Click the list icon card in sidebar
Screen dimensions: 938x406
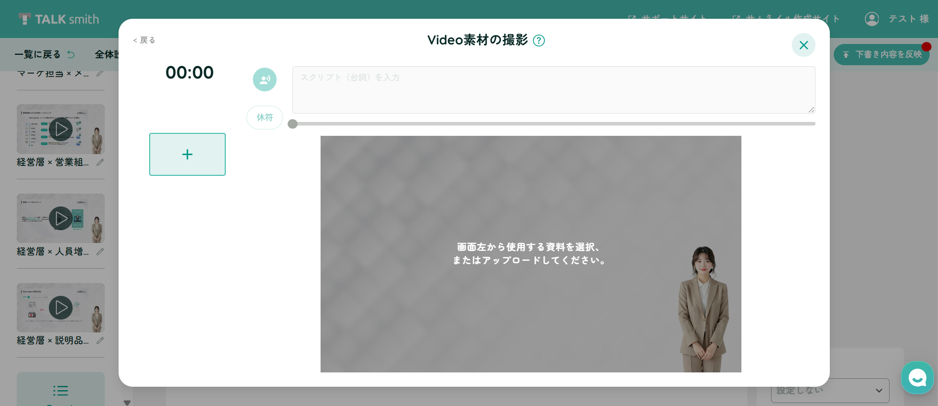pyautogui.click(x=61, y=389)
